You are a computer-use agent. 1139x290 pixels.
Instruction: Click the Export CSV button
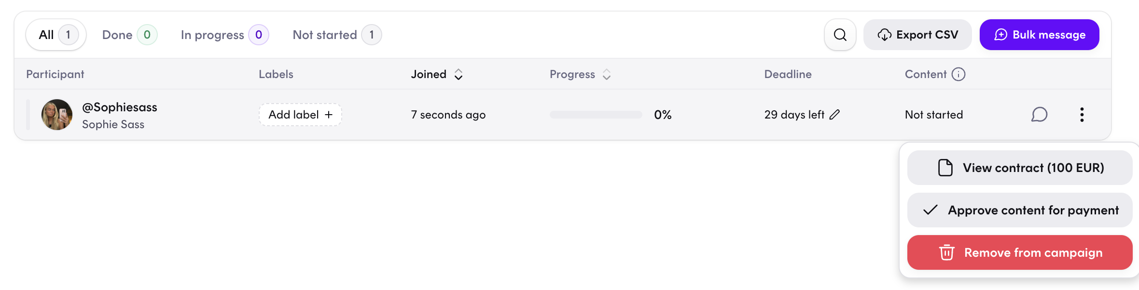pyautogui.click(x=917, y=35)
